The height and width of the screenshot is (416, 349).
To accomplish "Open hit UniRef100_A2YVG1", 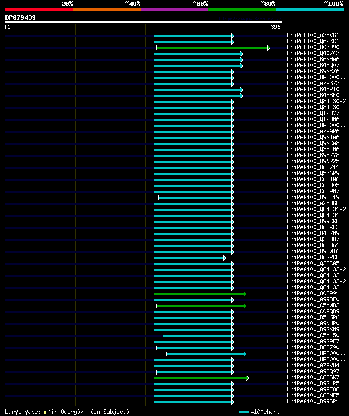I will tap(313, 35).
